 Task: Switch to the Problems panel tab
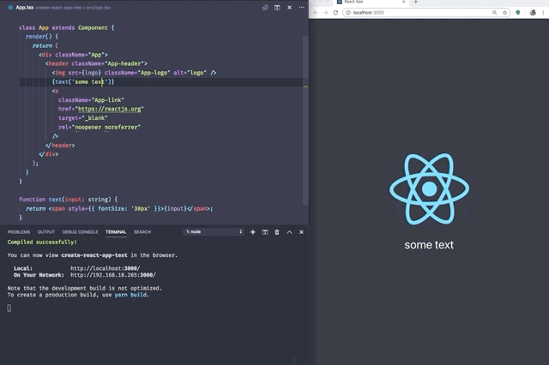19,232
